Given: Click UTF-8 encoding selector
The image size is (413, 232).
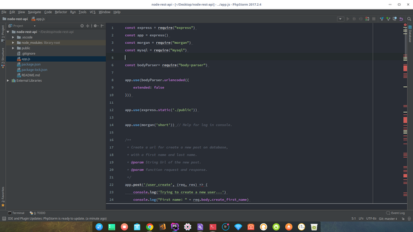Looking at the screenshot, I should (371, 218).
